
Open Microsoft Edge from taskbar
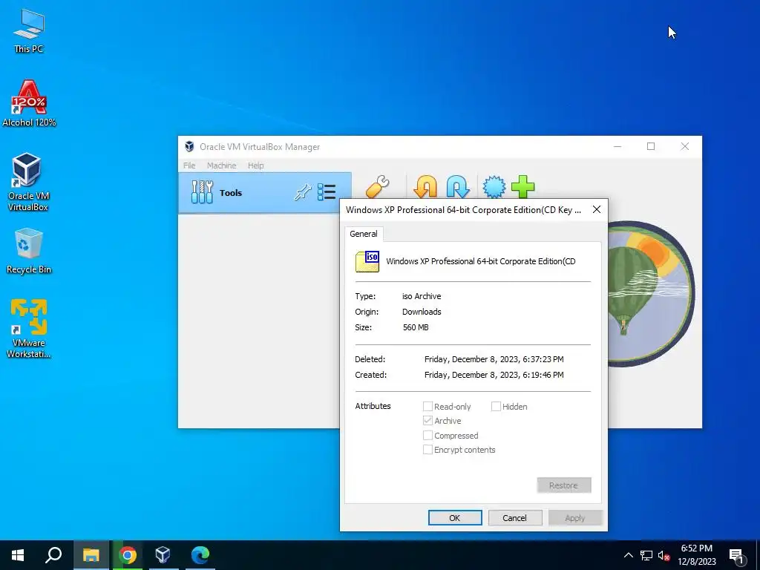(x=200, y=555)
